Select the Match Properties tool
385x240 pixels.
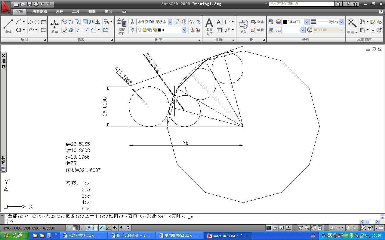coord(271,22)
